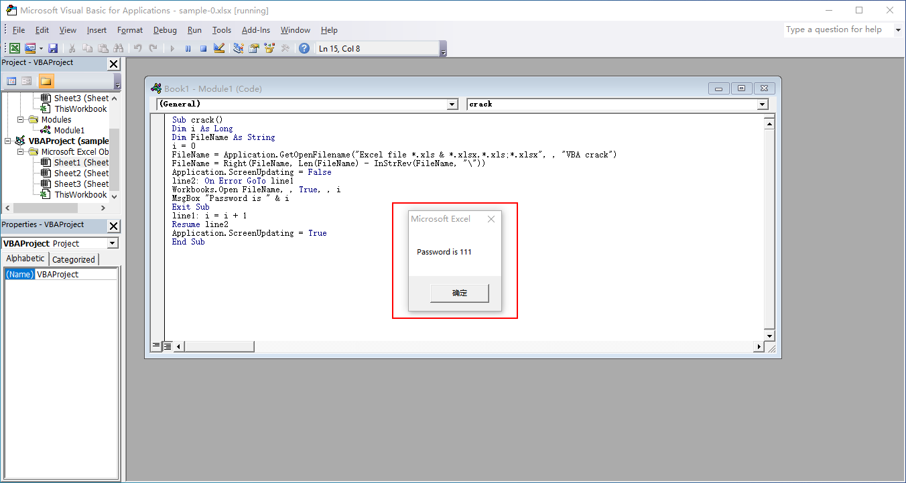Click the VBA app icon in title bar
The width and height of the screenshot is (906, 483).
coord(11,10)
